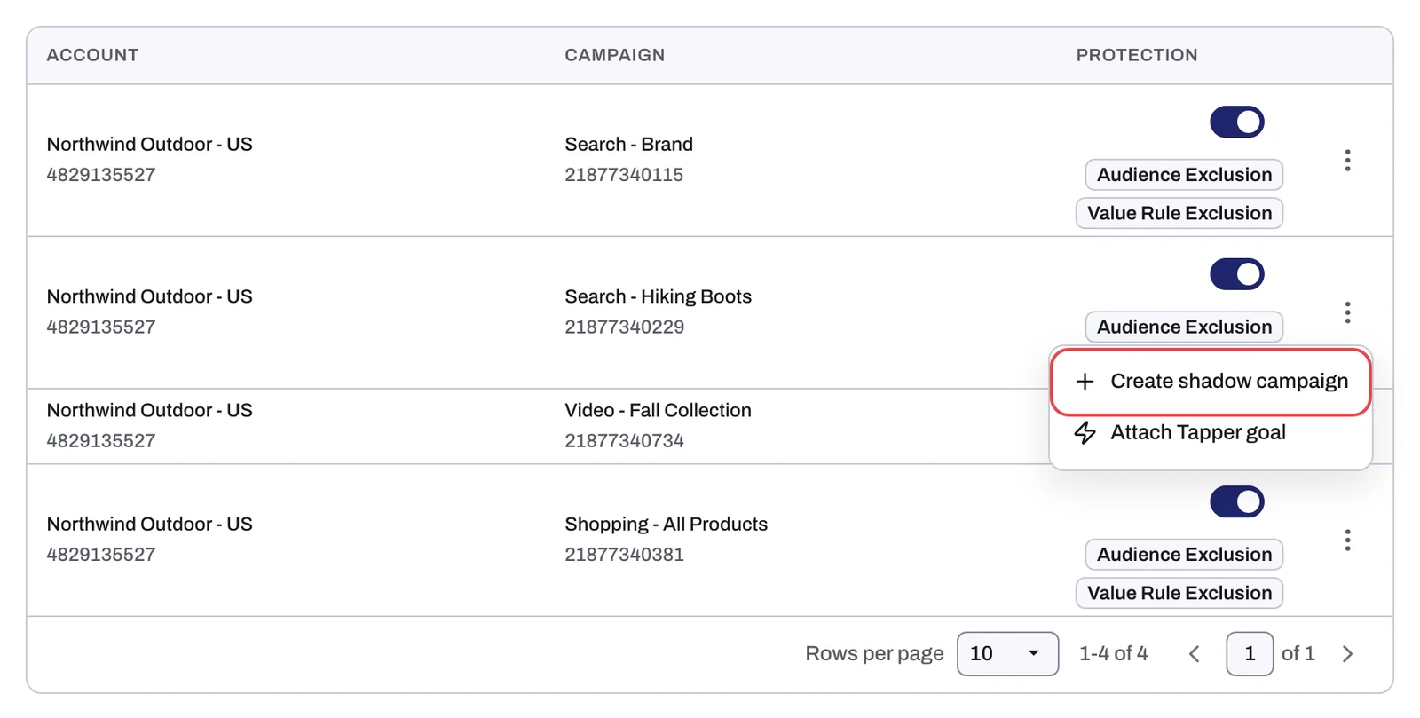Viewport: 1420px width, 718px height.
Task: Open kebab menu for Search - Brand row
Action: (1347, 161)
